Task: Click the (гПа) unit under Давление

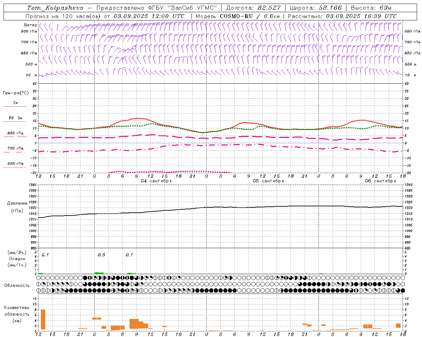Action: tap(17, 211)
